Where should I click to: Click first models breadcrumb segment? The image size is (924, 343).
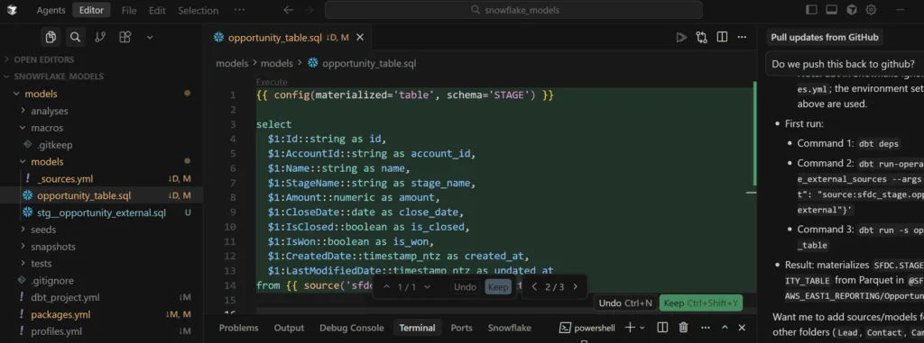pyautogui.click(x=232, y=64)
